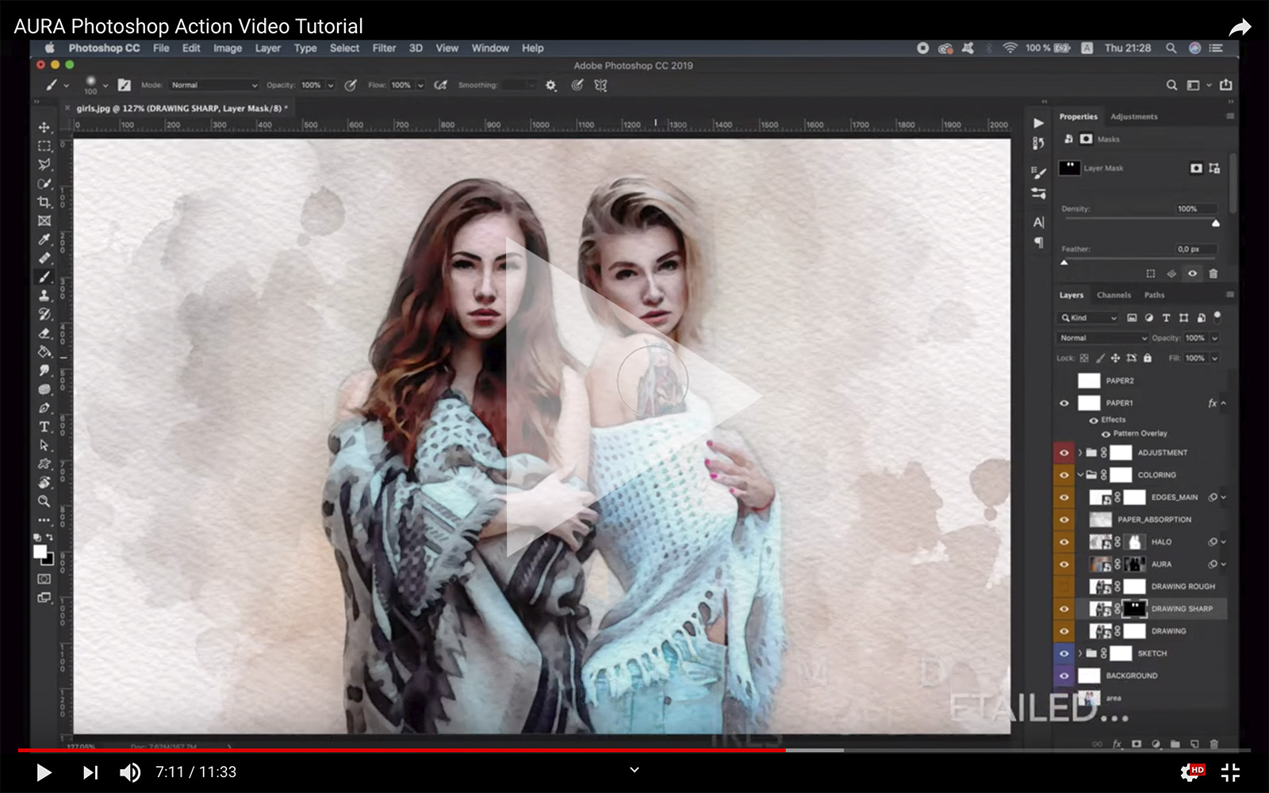
Task: Select the Healing Brush tool
Action: tap(44, 258)
